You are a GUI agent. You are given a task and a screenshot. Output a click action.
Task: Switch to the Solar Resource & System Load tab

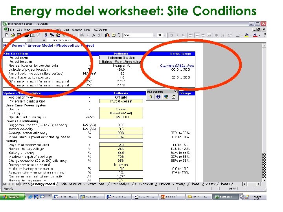click(82, 184)
